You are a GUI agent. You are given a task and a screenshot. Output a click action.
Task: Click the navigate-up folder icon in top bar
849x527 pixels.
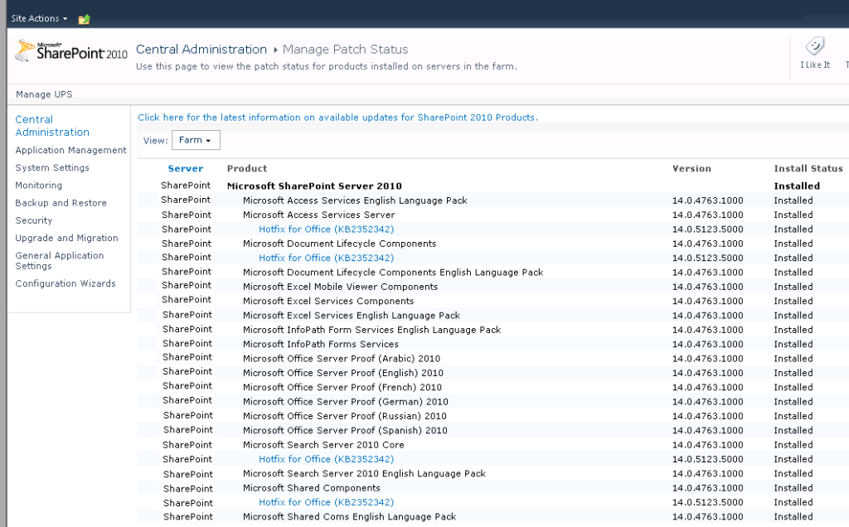coord(83,17)
